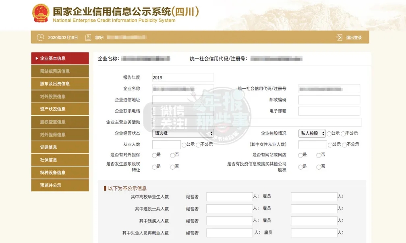
Task: Select 公示 for 企业控股情况
Action: 329,134
